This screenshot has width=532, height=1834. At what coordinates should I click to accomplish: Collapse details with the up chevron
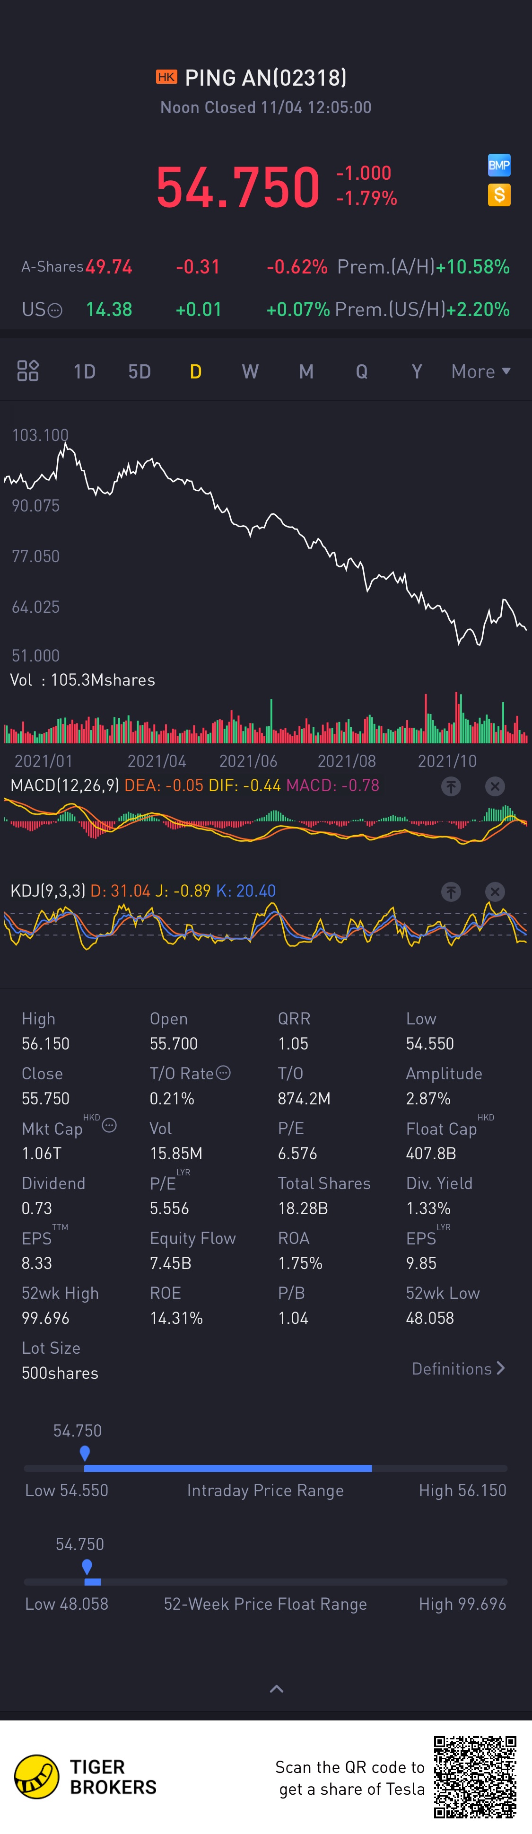coord(277,1688)
